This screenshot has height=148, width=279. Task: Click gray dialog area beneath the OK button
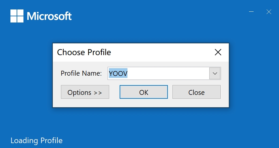(144, 103)
